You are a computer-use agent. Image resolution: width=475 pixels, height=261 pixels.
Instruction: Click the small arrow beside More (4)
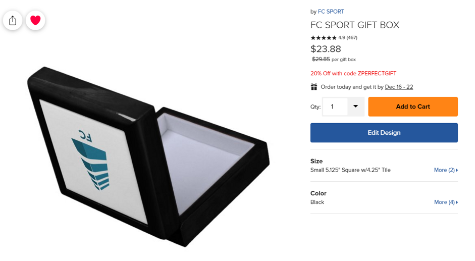pos(457,202)
